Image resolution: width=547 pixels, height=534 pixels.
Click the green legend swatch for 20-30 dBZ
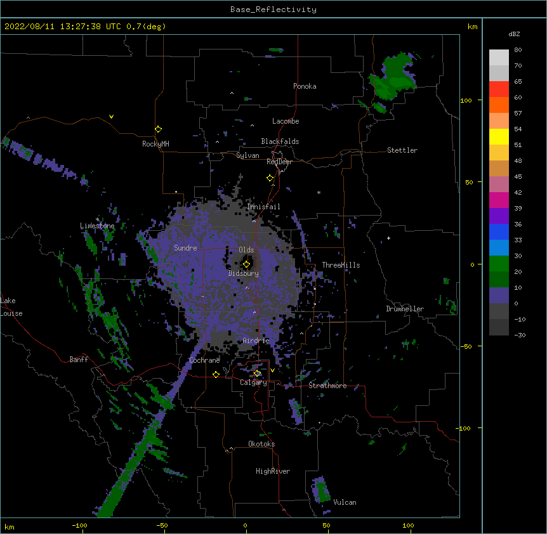[499, 264]
